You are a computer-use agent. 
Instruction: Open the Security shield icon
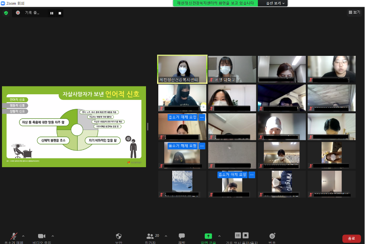[119, 236]
